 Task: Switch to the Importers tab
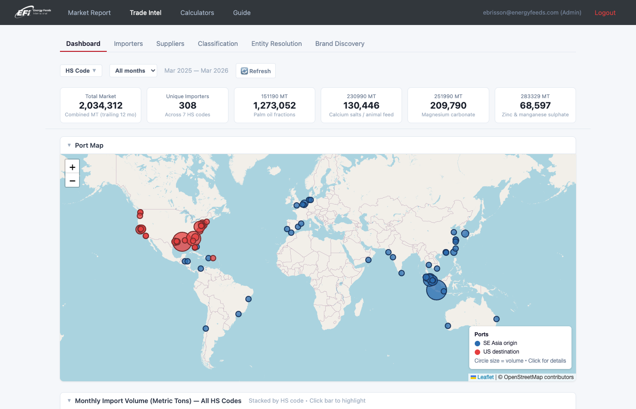click(x=128, y=44)
